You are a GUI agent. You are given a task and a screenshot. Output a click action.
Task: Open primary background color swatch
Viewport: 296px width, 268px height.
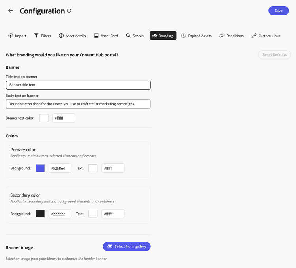(40, 168)
